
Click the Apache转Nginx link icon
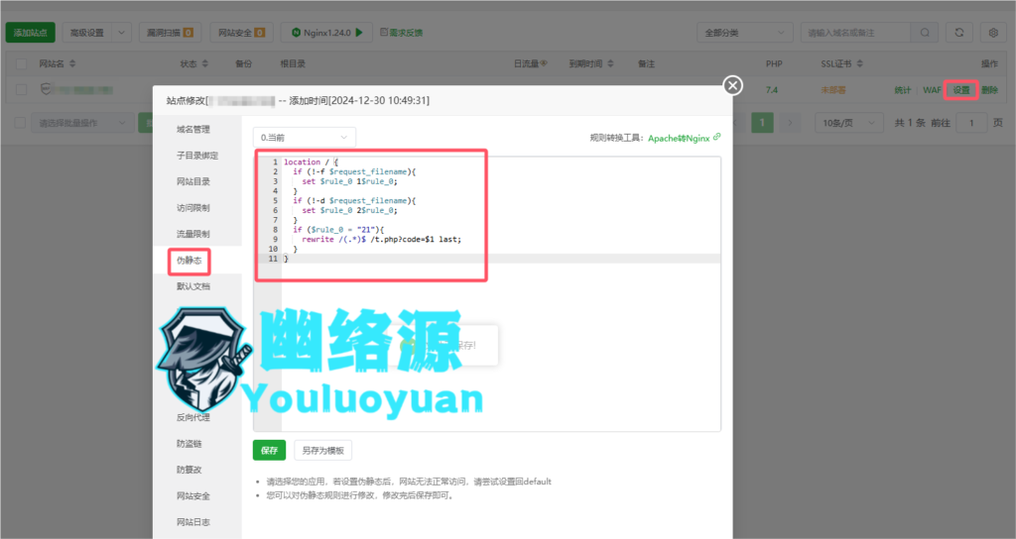[x=717, y=138]
